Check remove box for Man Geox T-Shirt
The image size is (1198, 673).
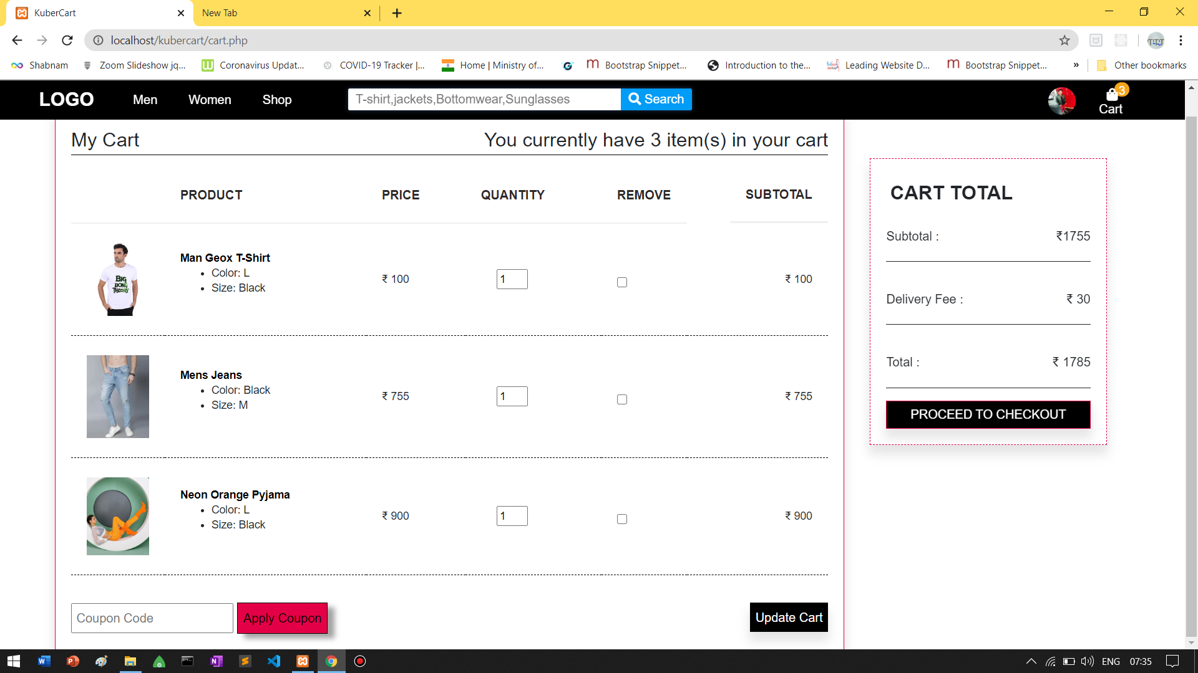click(x=622, y=282)
